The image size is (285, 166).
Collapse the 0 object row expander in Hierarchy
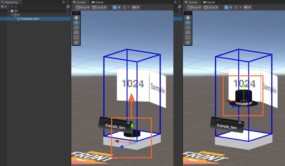12,15
